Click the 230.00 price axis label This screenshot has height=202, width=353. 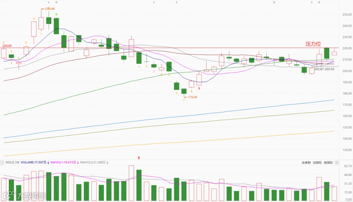347,37
